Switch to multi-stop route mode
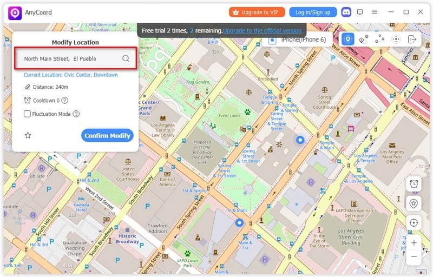Viewport: 433px width, 277px height. click(x=379, y=39)
